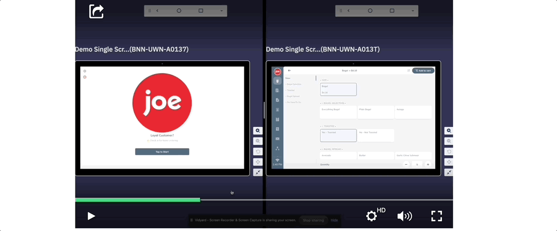Click the grip handle on A0137 navigation bar
Image resolution: width=557 pixels, height=231 pixels.
pos(149,11)
